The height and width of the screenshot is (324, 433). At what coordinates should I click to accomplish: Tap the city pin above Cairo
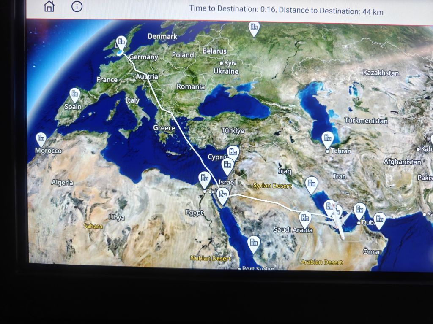205,178
